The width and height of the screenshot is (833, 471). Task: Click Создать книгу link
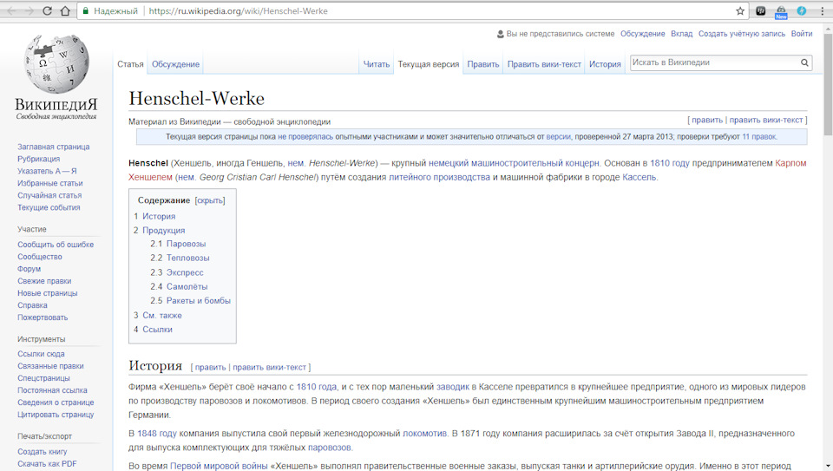click(x=42, y=452)
